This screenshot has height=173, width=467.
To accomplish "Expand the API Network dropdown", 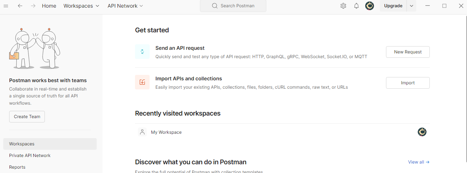I will (126, 6).
